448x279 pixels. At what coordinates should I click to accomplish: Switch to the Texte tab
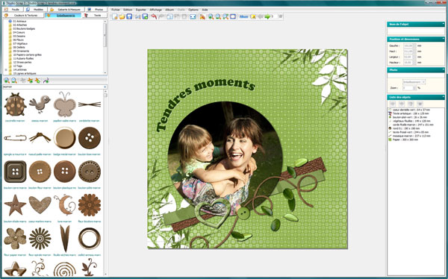[94, 15]
